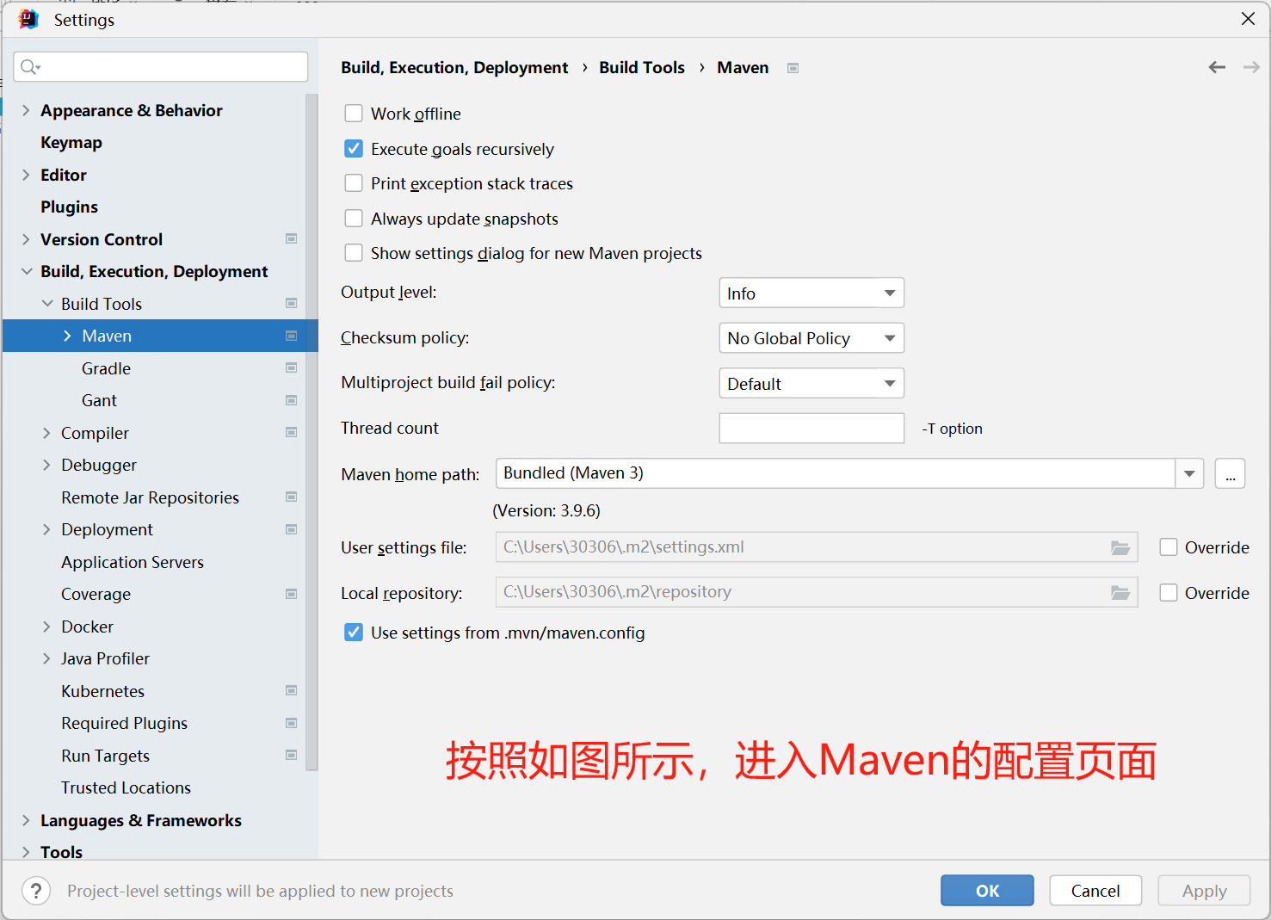1271x920 pixels.
Task: Select Gradle under Build Tools
Action: (x=106, y=368)
